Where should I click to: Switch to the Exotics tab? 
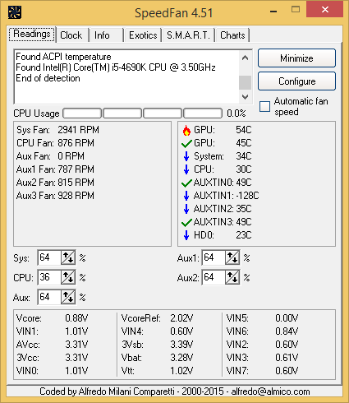(143, 35)
